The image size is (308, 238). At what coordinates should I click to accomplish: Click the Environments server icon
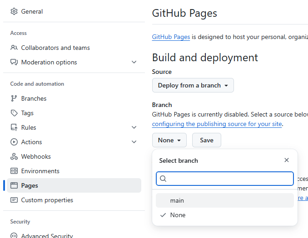click(x=14, y=171)
